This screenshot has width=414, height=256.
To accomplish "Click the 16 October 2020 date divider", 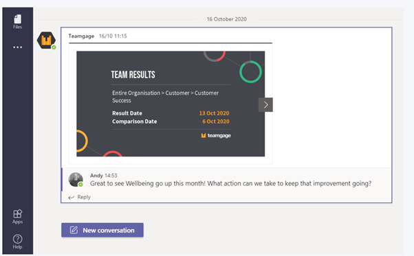I will click(226, 19).
